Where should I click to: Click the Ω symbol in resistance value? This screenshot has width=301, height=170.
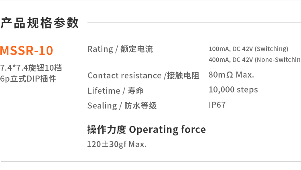coord(230,75)
